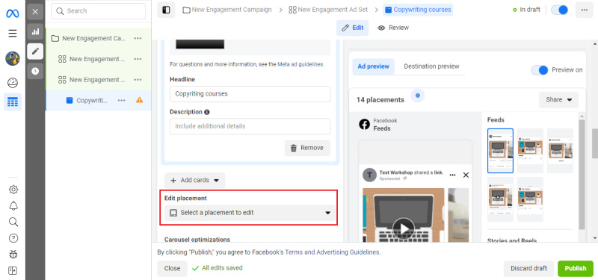Image resolution: width=598 pixels, height=280 pixels.
Task: Open the bar chart performance icon
Action: coord(35,31)
